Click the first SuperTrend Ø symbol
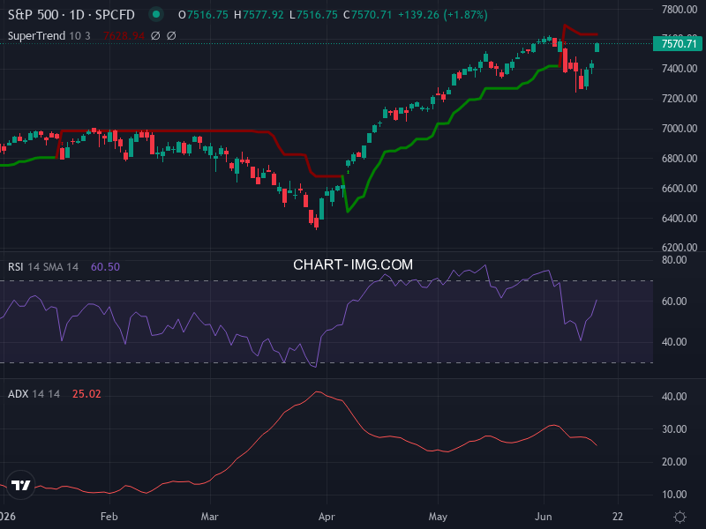 click(x=155, y=35)
